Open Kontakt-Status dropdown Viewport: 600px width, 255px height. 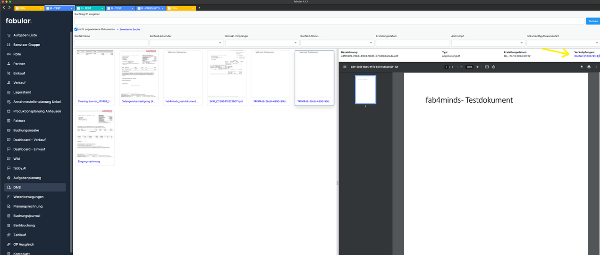(x=337, y=43)
